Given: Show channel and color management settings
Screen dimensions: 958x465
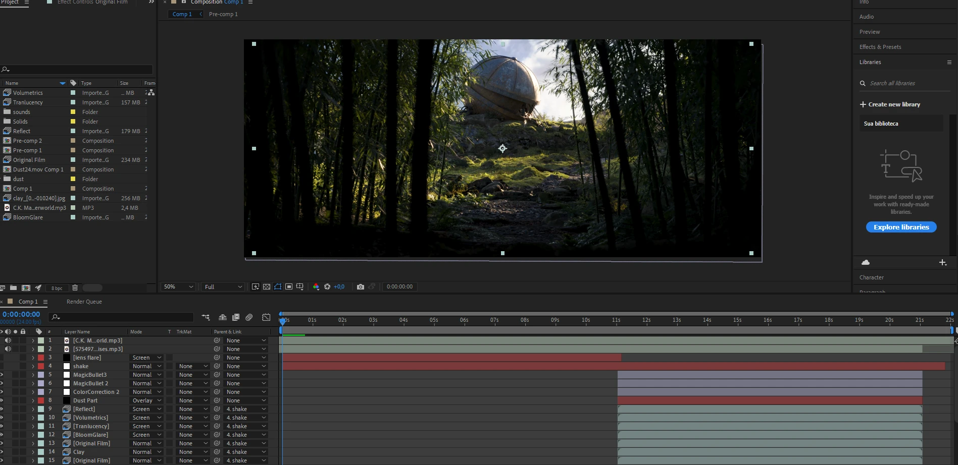Looking at the screenshot, I should [x=316, y=286].
